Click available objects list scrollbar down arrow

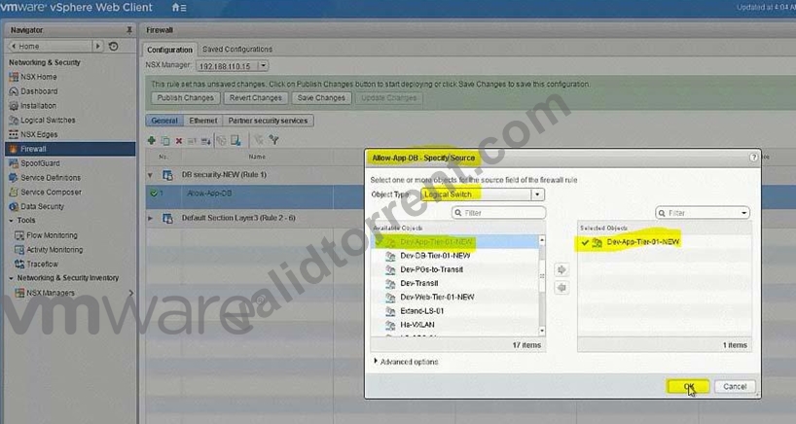[x=542, y=331]
